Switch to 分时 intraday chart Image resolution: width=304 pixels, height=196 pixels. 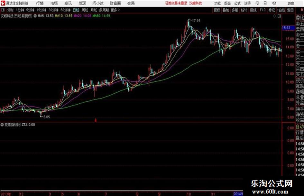point(10,10)
